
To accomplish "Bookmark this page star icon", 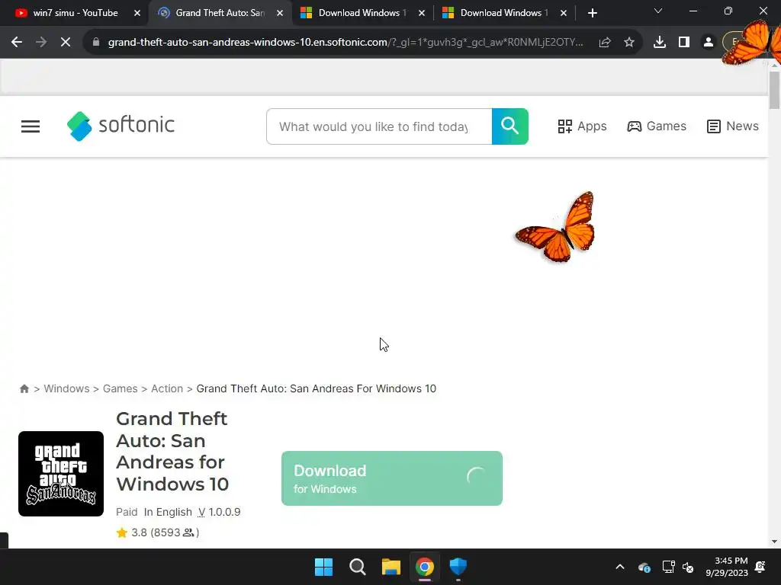I will 629,43.
